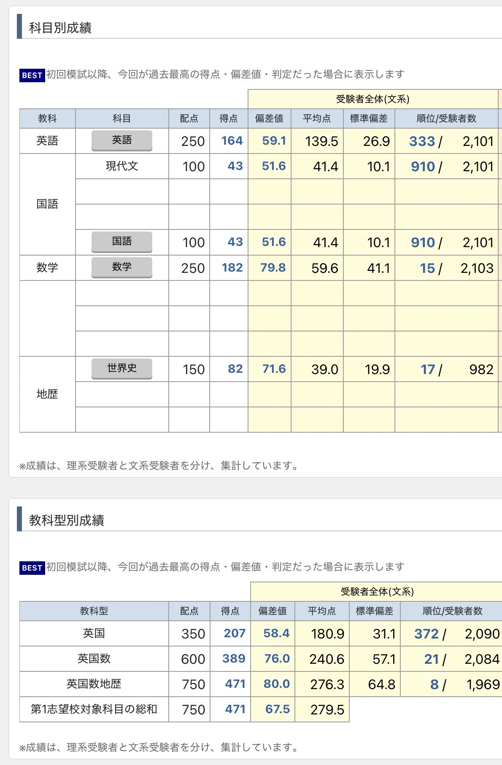Click 現代文 row rank 910
The height and width of the screenshot is (765, 502).
pos(423,167)
